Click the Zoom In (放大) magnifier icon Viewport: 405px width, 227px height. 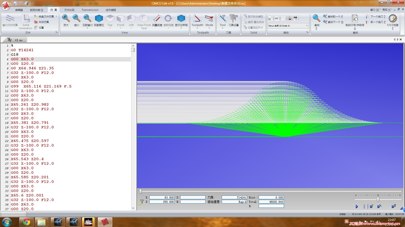click(x=66, y=18)
